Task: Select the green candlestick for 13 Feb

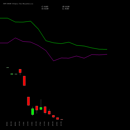Action: [32, 112]
